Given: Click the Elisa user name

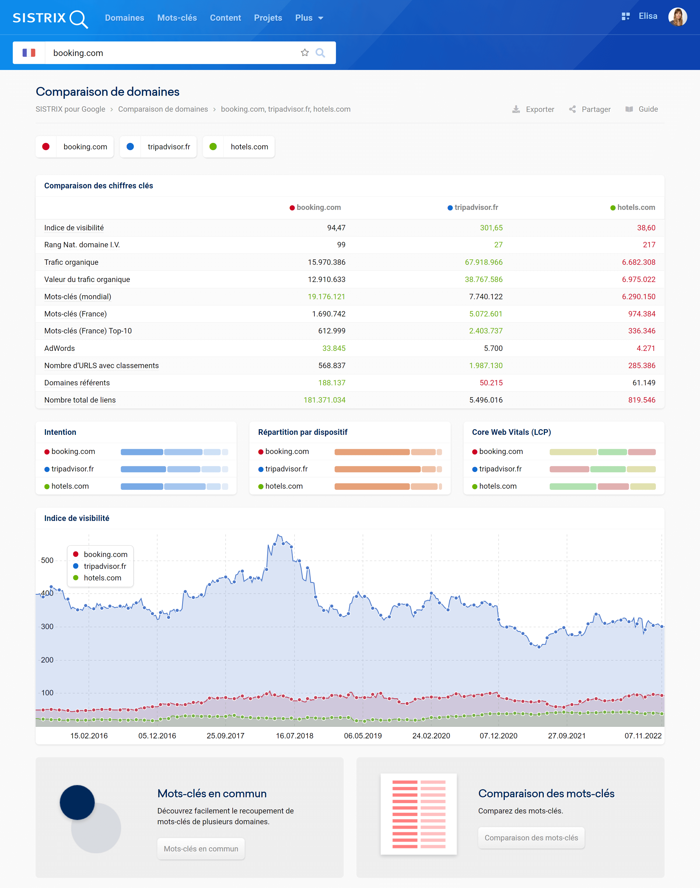Looking at the screenshot, I should 648,16.
